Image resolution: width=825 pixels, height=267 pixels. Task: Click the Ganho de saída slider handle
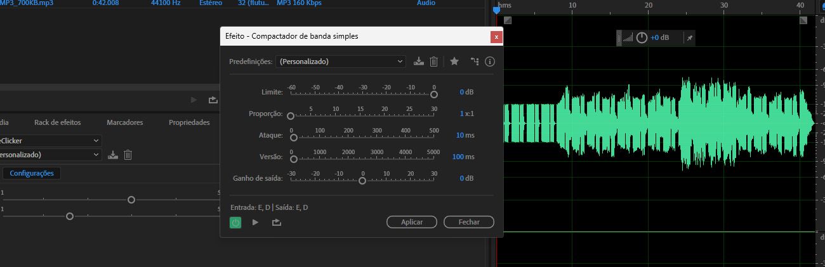click(362, 181)
